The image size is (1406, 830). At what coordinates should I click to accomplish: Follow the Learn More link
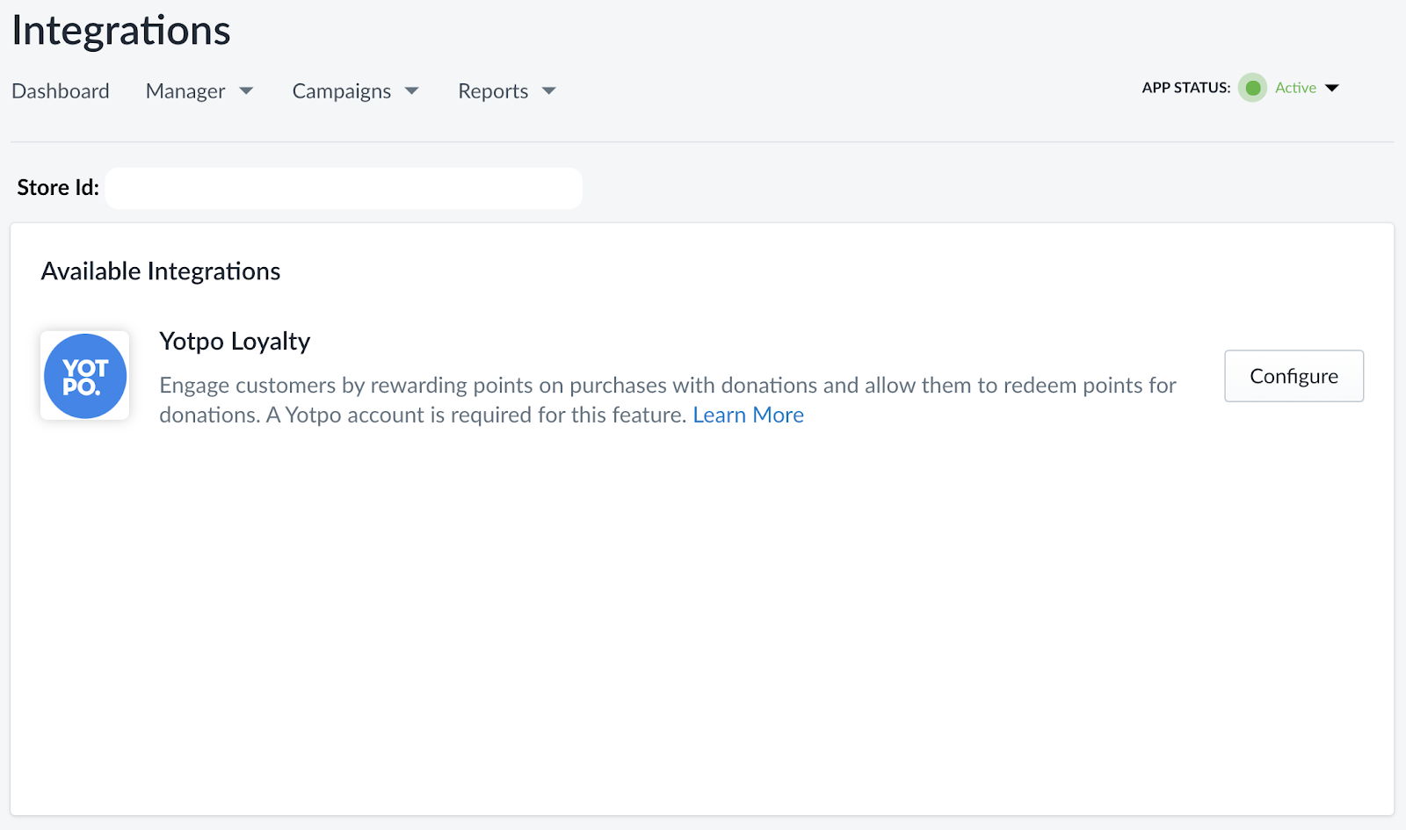pyautogui.click(x=748, y=415)
